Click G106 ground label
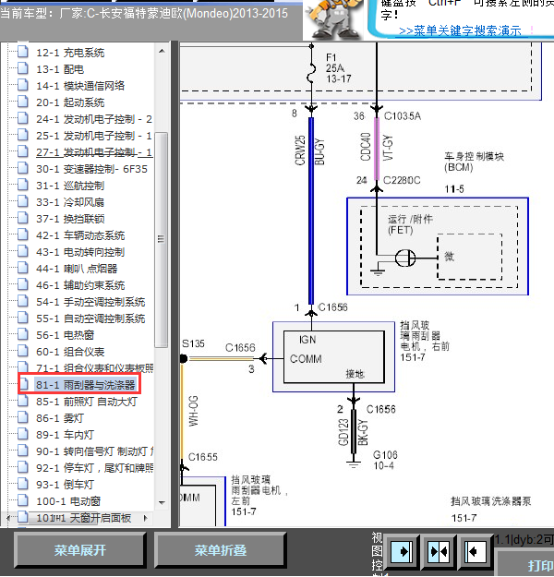554x577 pixels. 385,455
